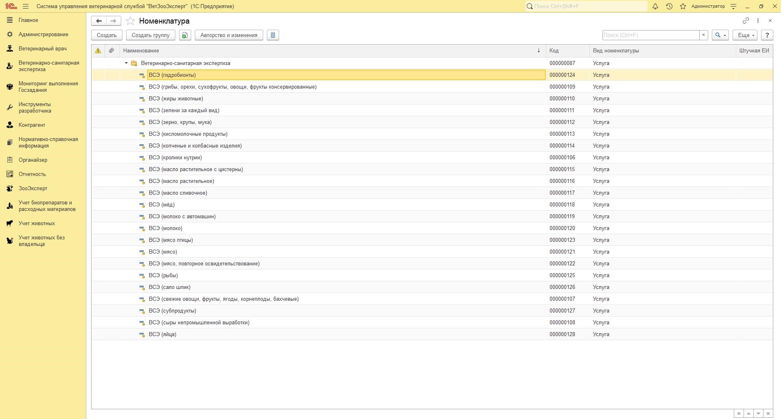The image size is (781, 419).
Task: Select row ВСЭ (масло сливочное)
Action: click(x=432, y=193)
